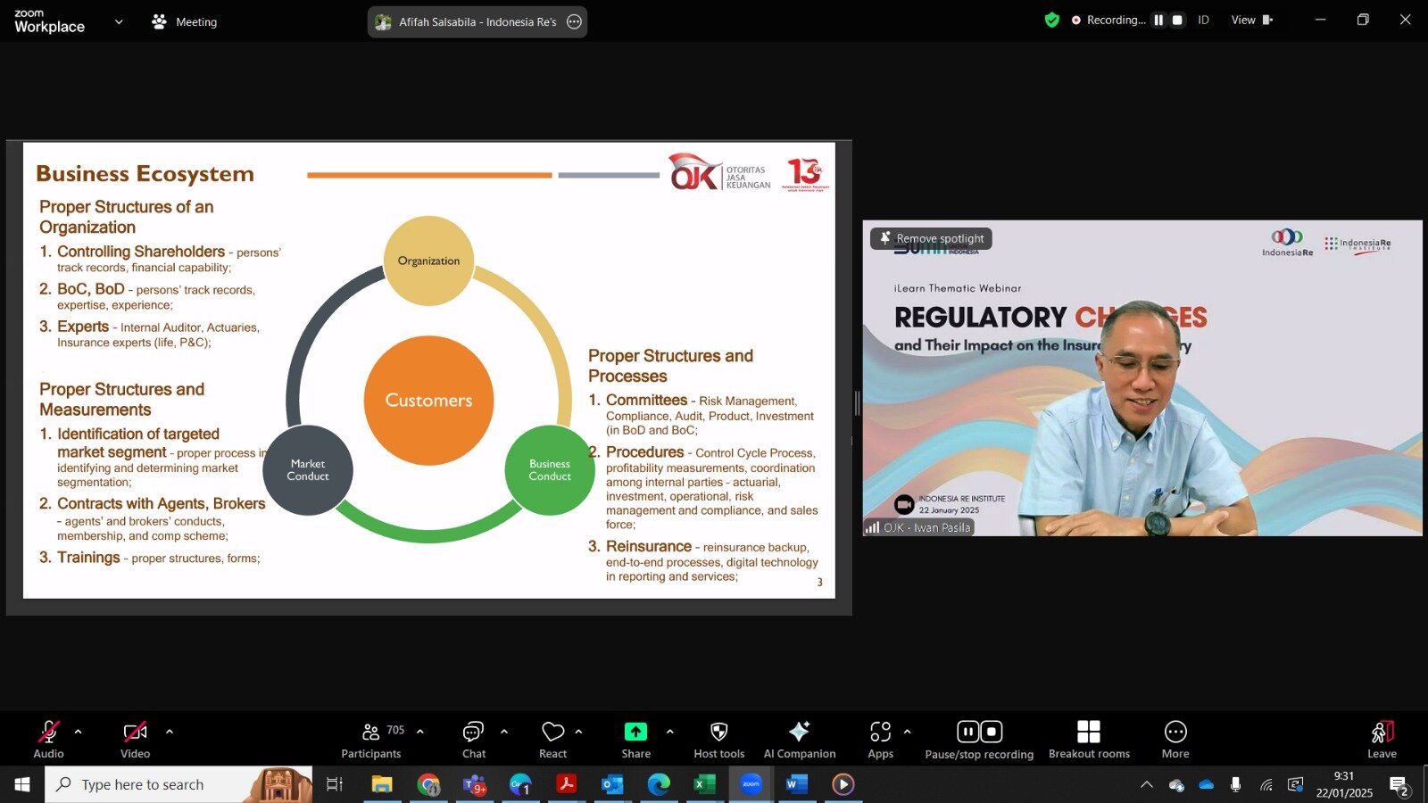Image resolution: width=1428 pixels, height=803 pixels.
Task: Click the green Share screen button
Action: [x=635, y=740]
